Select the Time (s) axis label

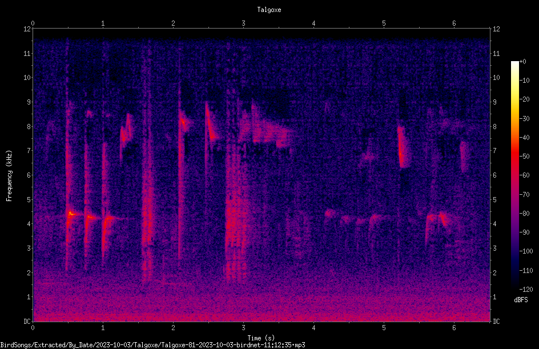coord(261,338)
